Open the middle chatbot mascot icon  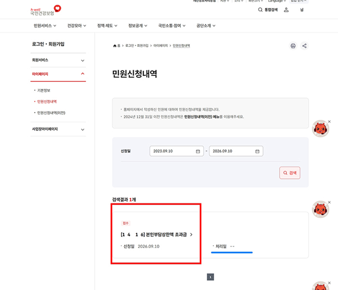point(320,209)
